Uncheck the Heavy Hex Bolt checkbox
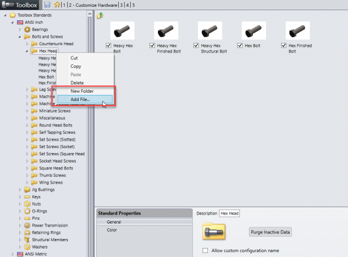Screen dimensions: 348x257 point(108,45)
